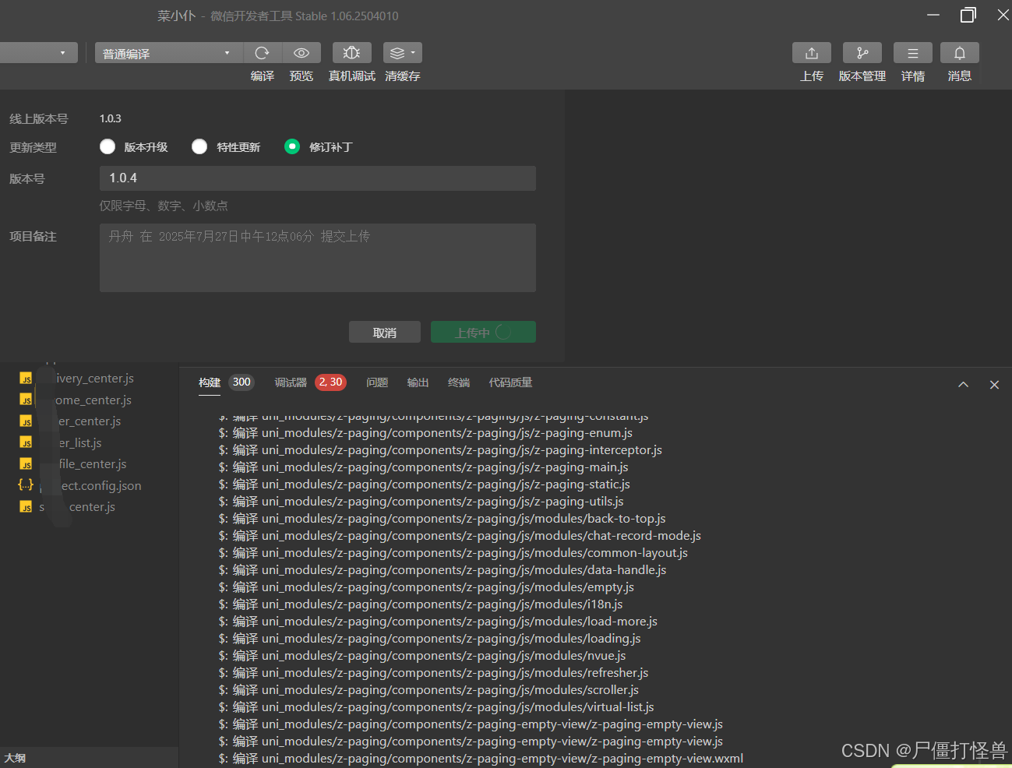This screenshot has width=1012, height=768.
Task: Click online version number 1.0.3
Action: point(111,118)
